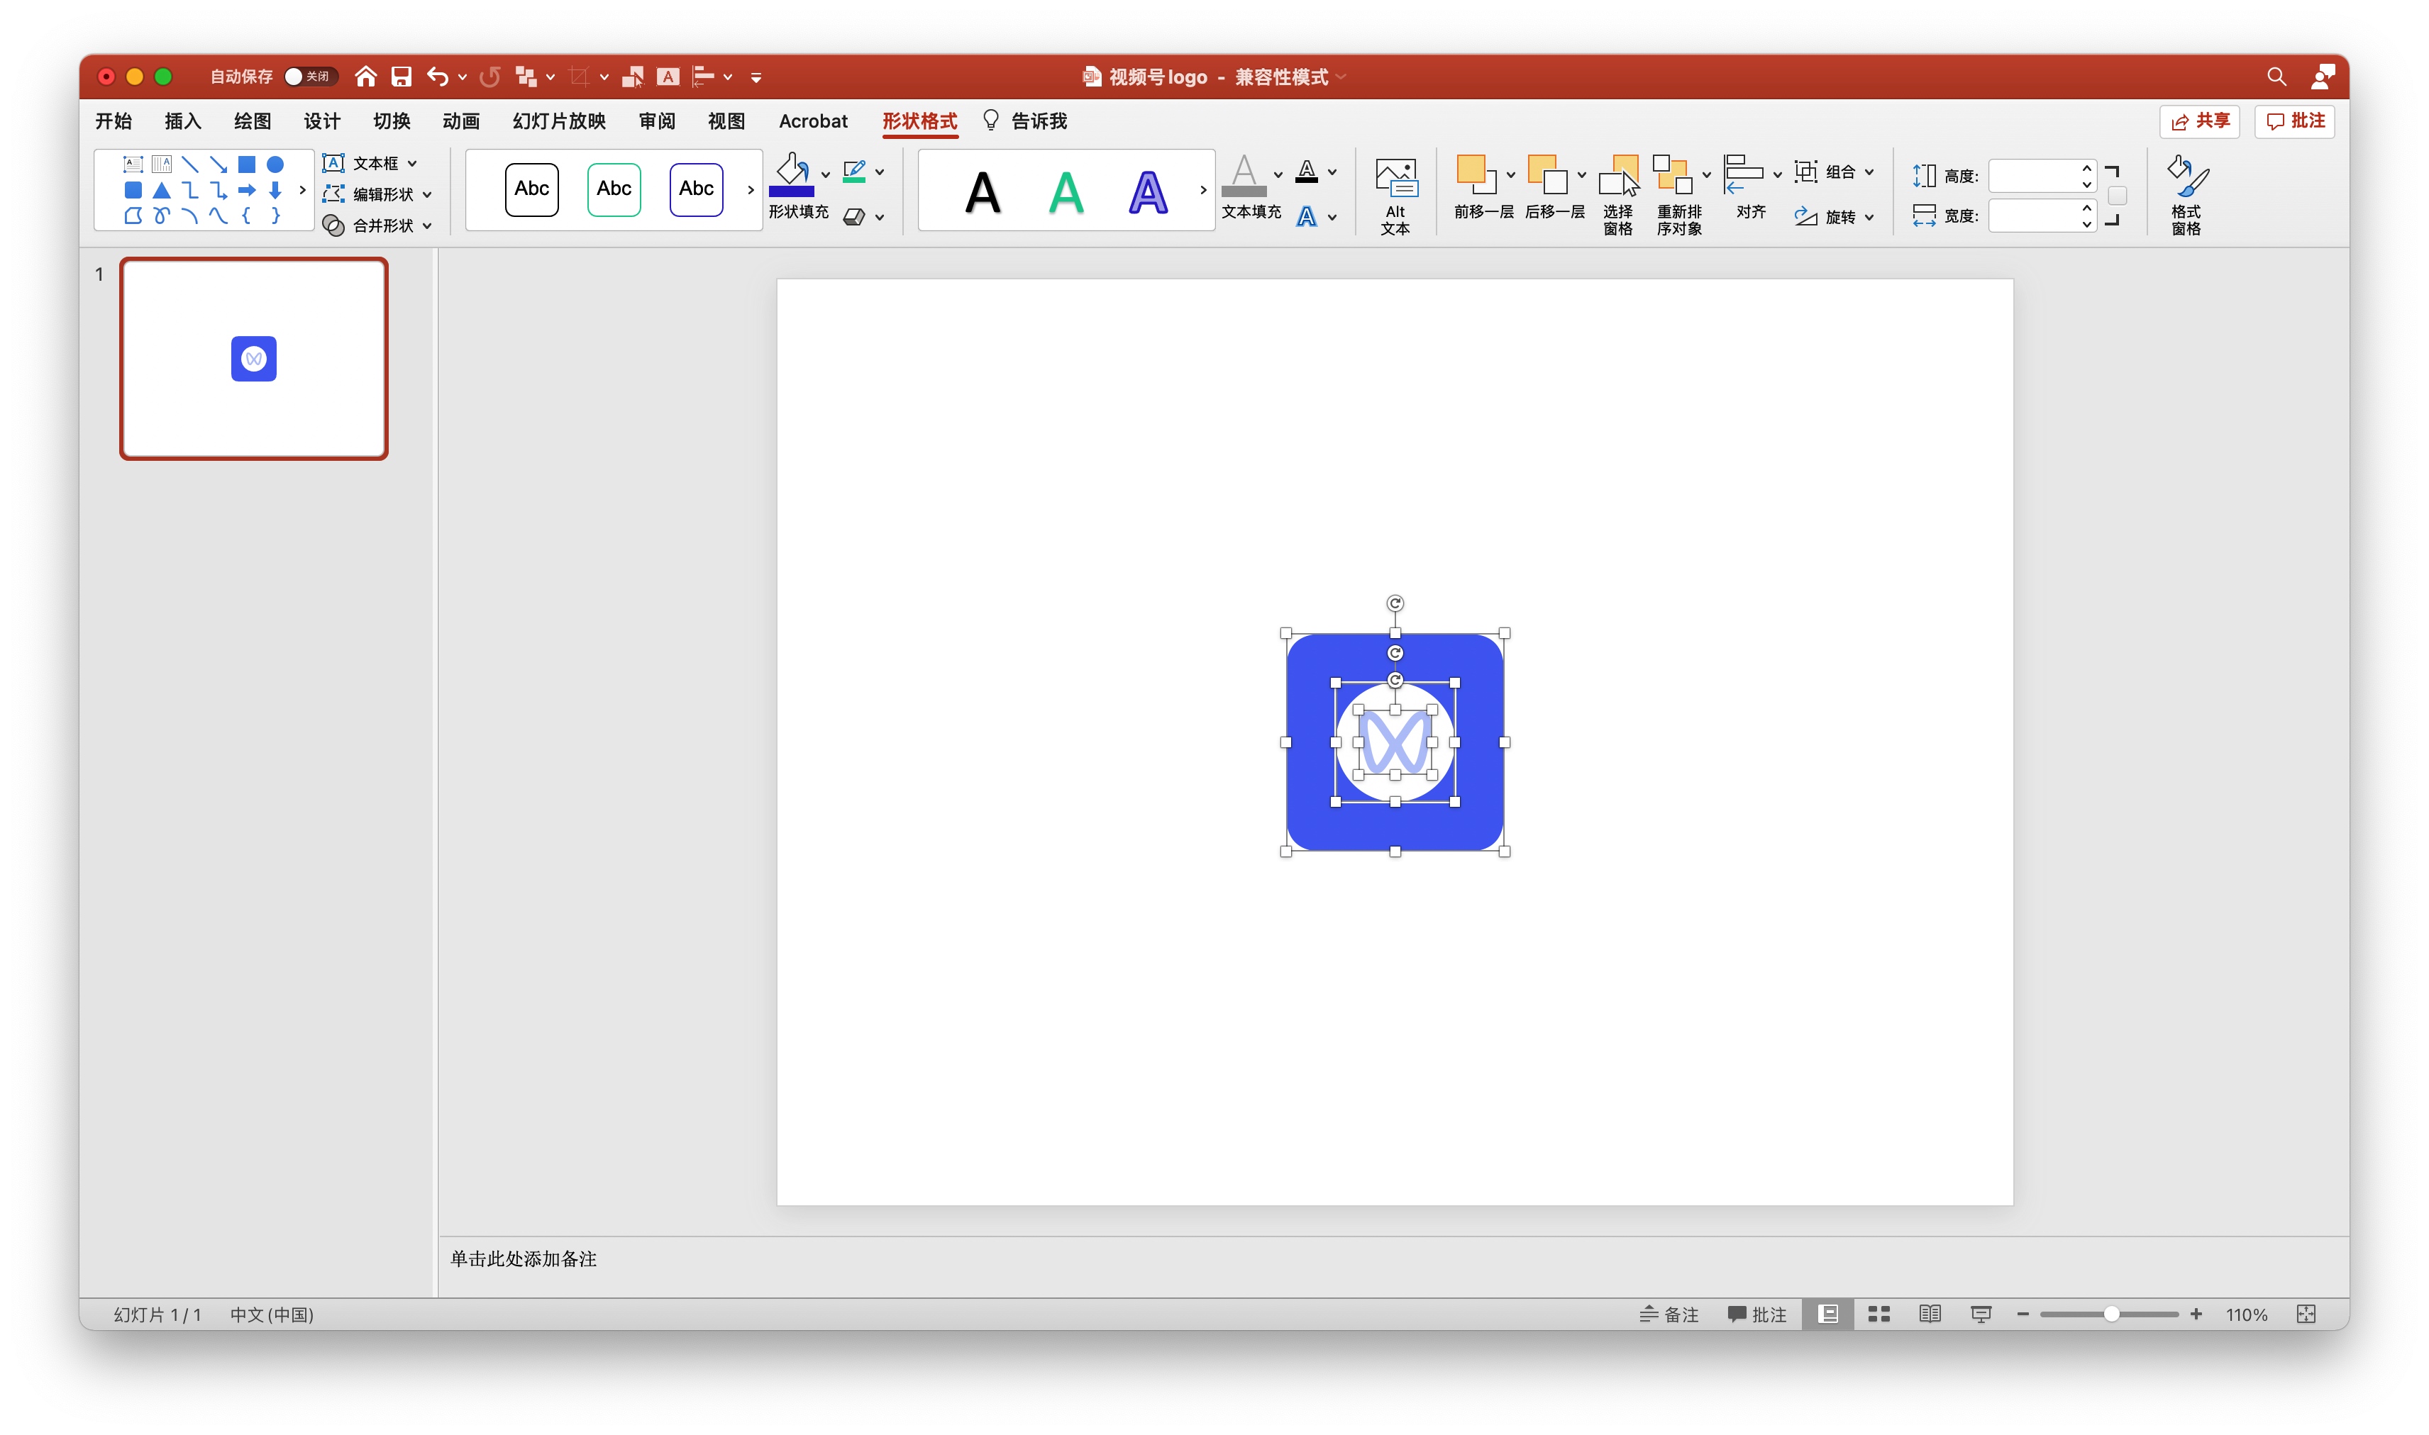Switch to the Insert (插入) tab
This screenshot has height=1435, width=2429.
[182, 121]
